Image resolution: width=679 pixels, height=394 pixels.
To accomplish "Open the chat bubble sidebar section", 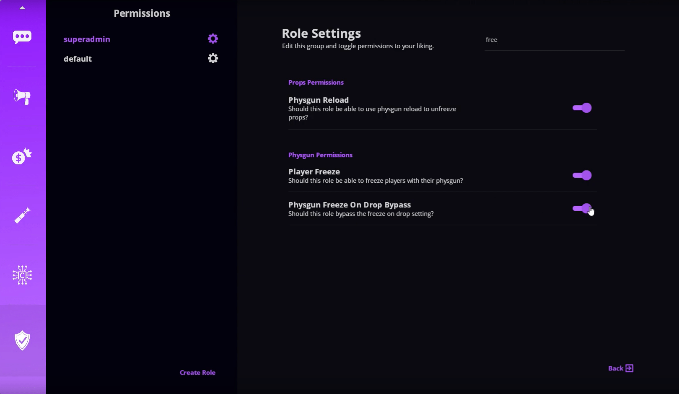I will point(22,37).
